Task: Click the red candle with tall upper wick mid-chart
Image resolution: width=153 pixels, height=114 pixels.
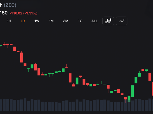Action: [x=67, y=66]
